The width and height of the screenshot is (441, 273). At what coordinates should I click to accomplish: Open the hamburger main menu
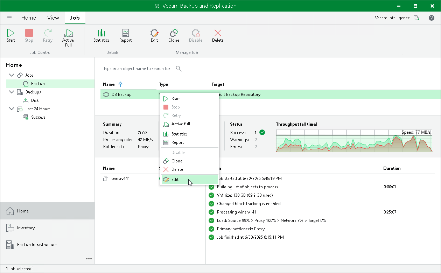tap(9, 18)
